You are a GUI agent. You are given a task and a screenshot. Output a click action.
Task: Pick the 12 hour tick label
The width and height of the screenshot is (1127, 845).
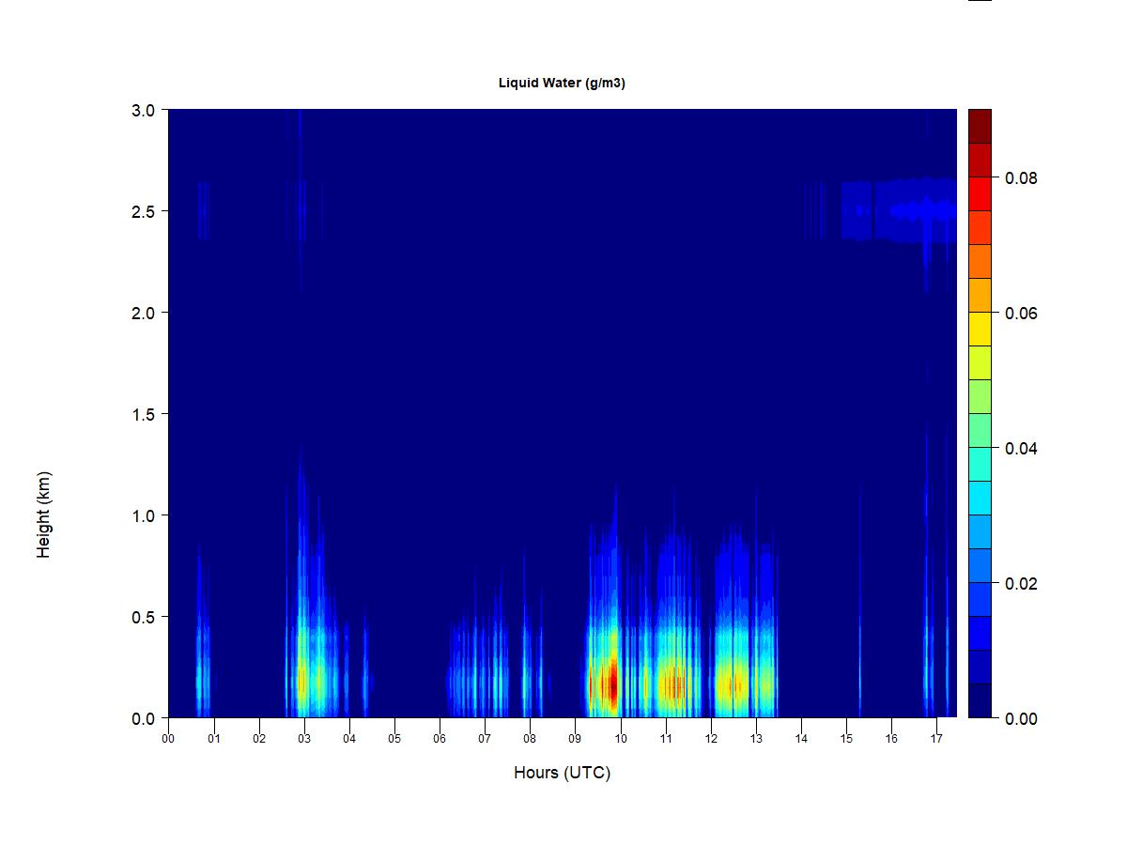click(711, 739)
